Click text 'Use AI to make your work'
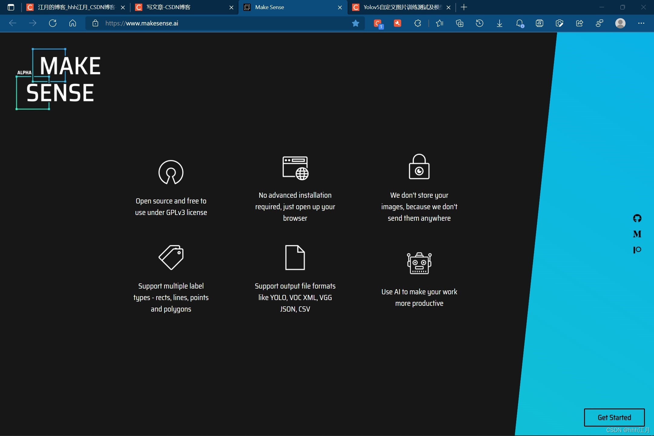The height and width of the screenshot is (436, 654). [x=419, y=292]
